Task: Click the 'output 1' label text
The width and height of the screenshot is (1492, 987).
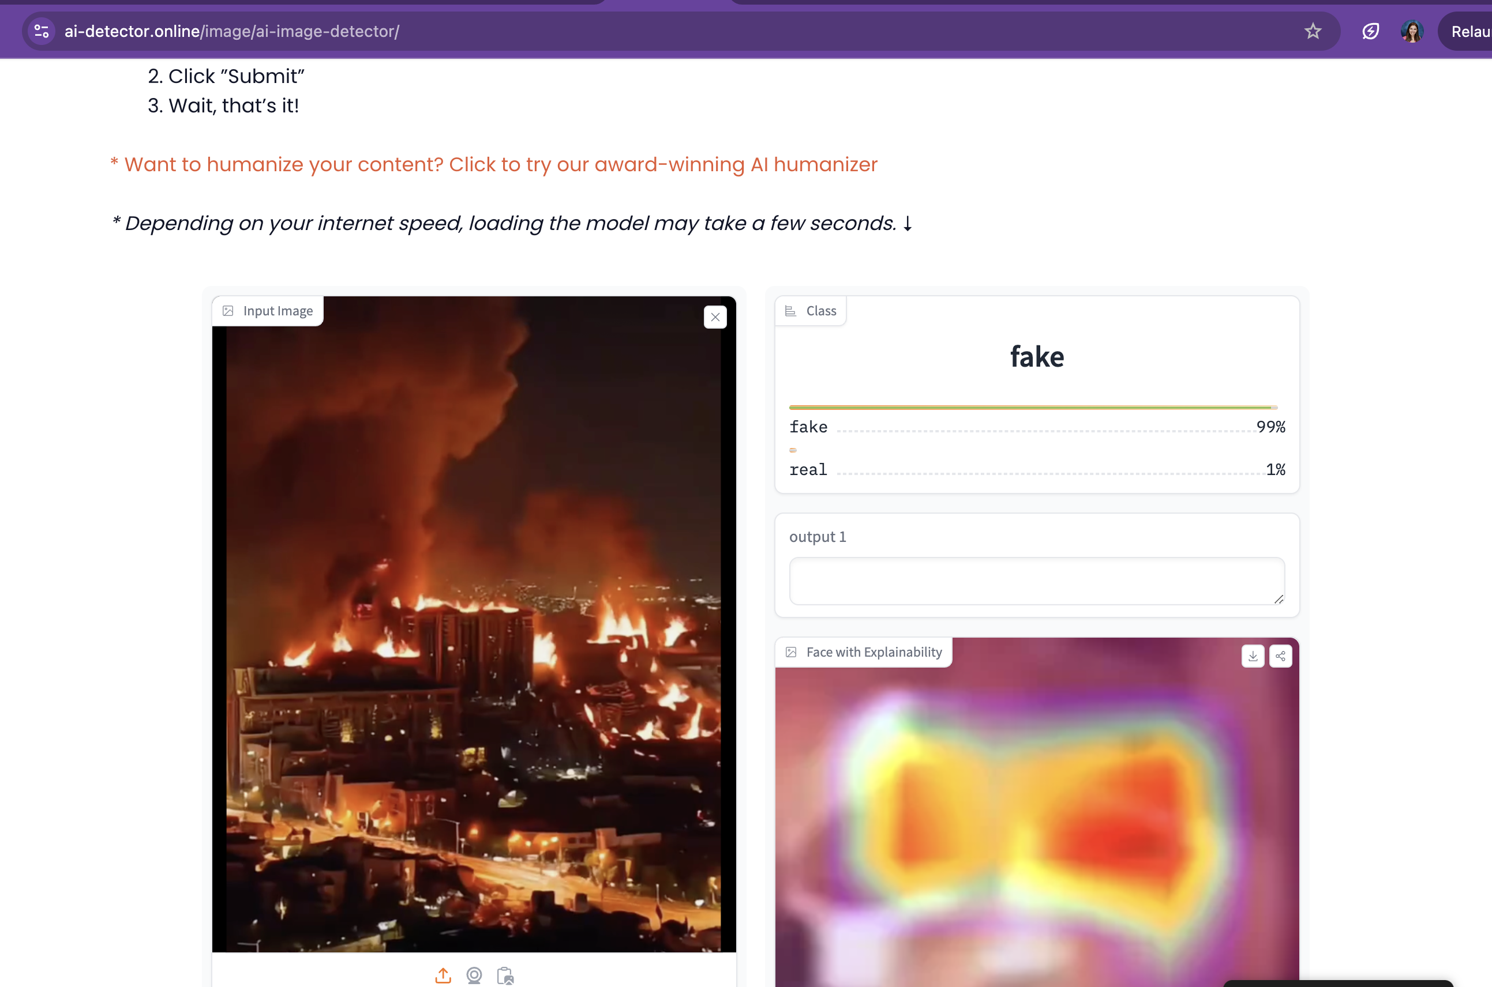Action: point(818,537)
